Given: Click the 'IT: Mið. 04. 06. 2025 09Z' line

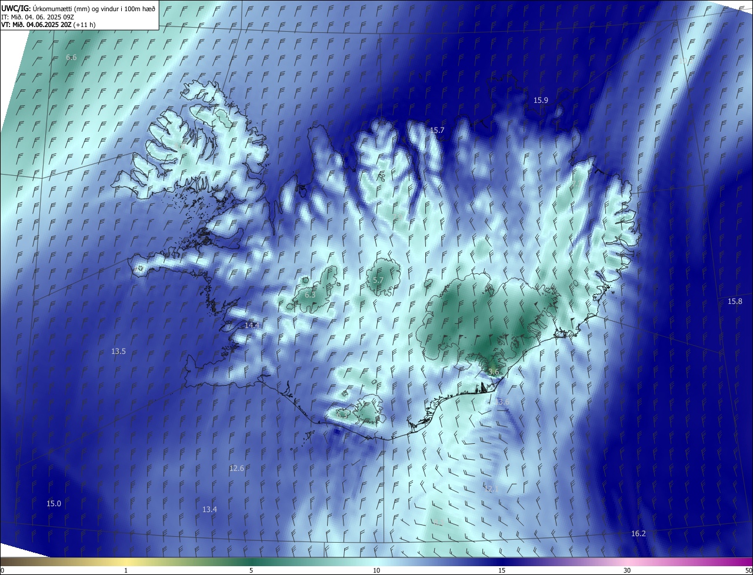Looking at the screenshot, I should point(37,17).
